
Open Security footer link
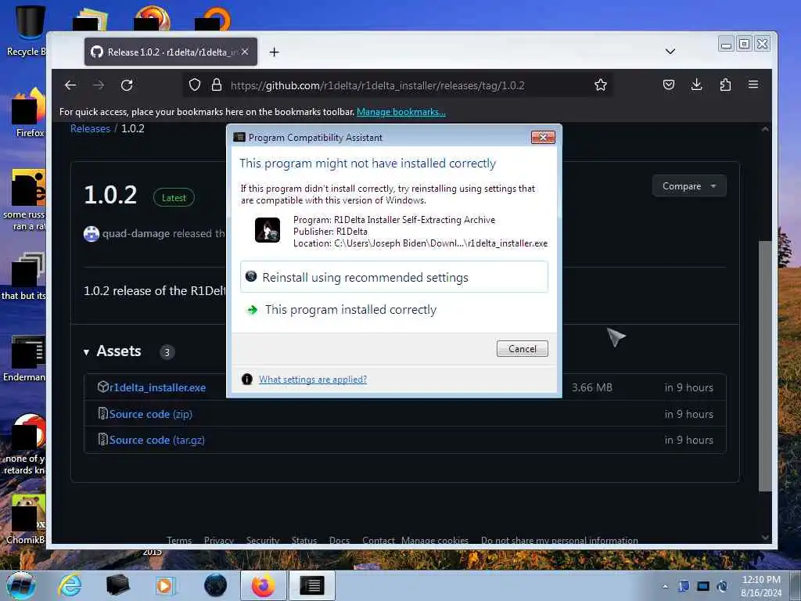263,540
